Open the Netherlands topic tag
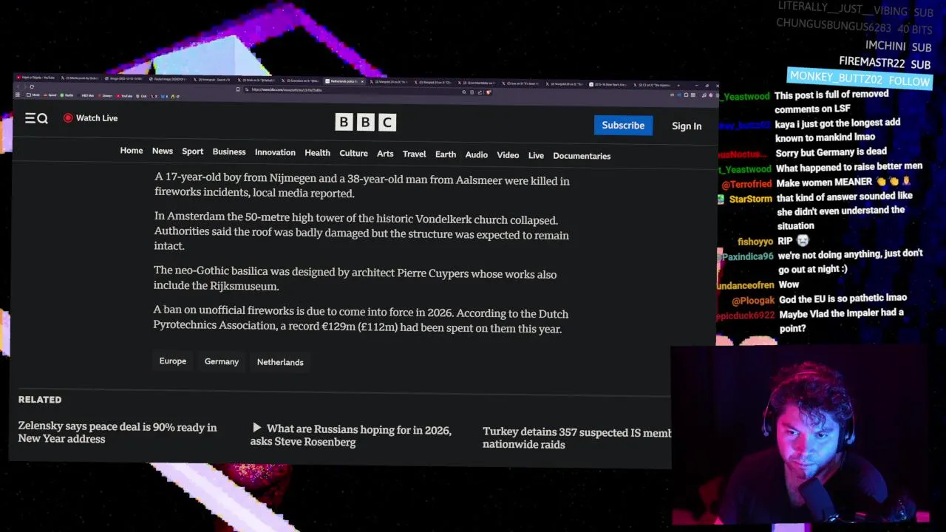946x532 pixels. point(280,362)
